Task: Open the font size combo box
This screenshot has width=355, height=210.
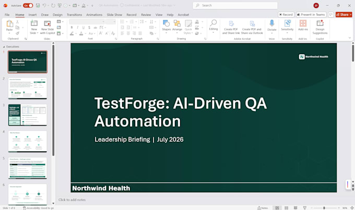Action: tap(111, 21)
